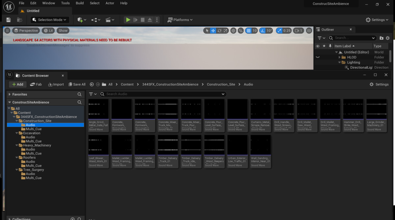The width and height of the screenshot is (395, 220).
Task: Open camera speed setting
Action: pos(299,31)
